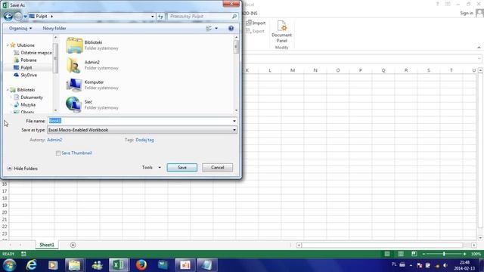
Task: Refresh the Pulpit folder location
Action: tap(160, 17)
